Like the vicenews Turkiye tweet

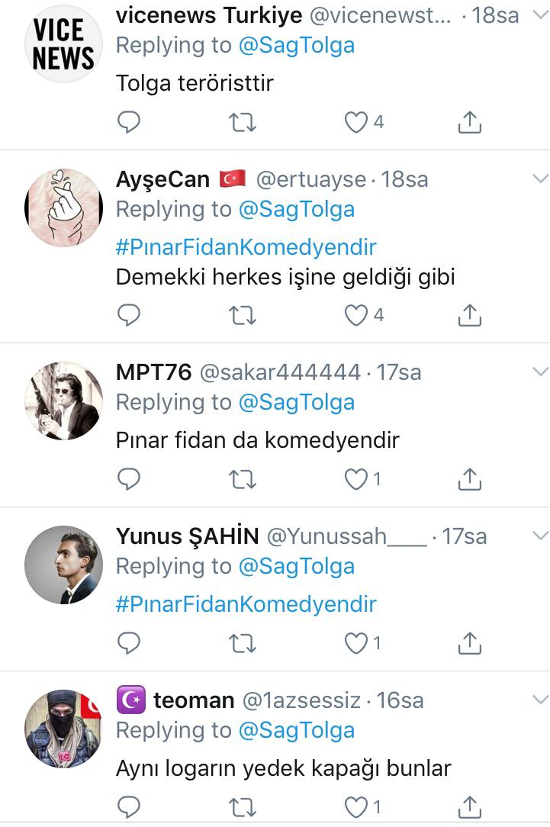point(356,122)
